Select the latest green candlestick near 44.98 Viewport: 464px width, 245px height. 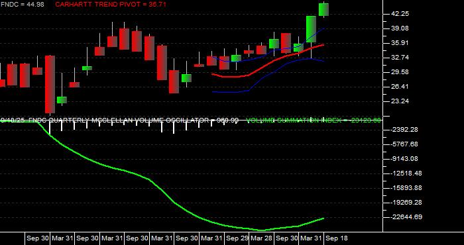pos(323,9)
